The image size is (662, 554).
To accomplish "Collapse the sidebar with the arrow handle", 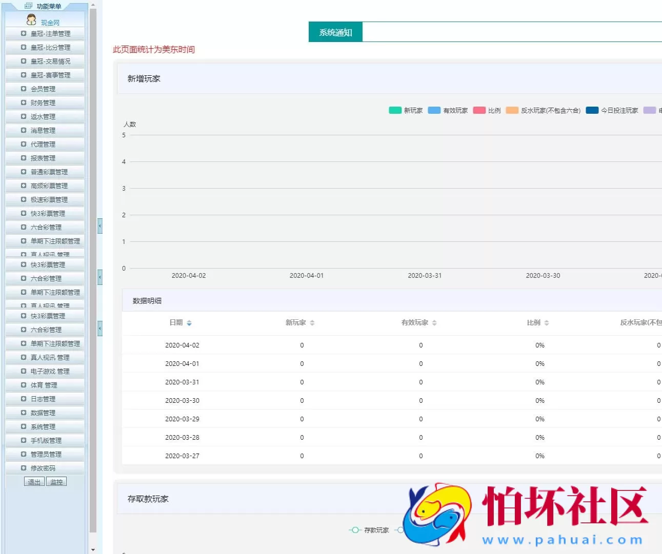I will coord(99,225).
